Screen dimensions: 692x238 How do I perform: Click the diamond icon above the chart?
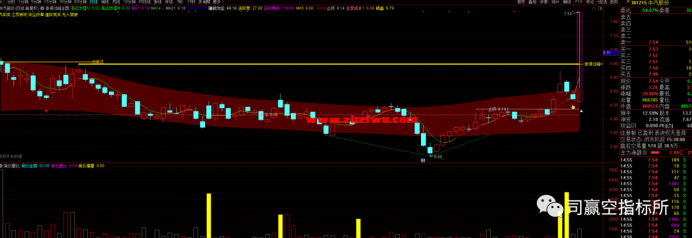[593, 8]
